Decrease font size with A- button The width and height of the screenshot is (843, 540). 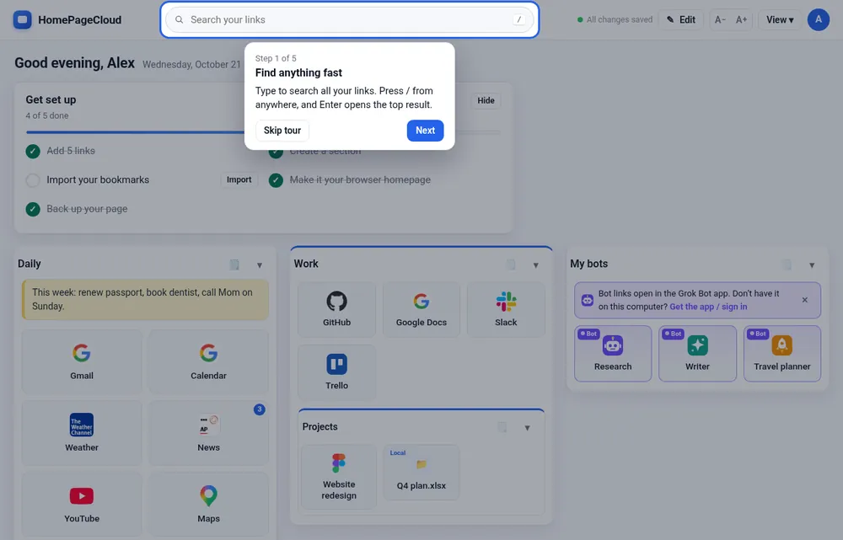[x=721, y=20]
